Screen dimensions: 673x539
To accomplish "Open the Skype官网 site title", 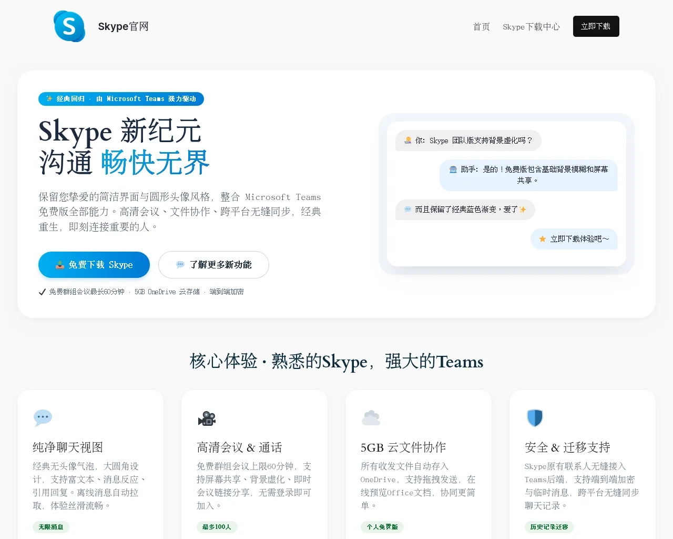I will 123,26.
